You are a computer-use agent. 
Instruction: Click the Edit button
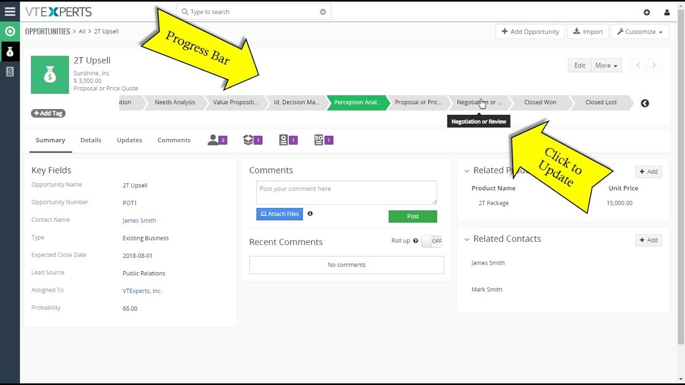[x=580, y=65]
